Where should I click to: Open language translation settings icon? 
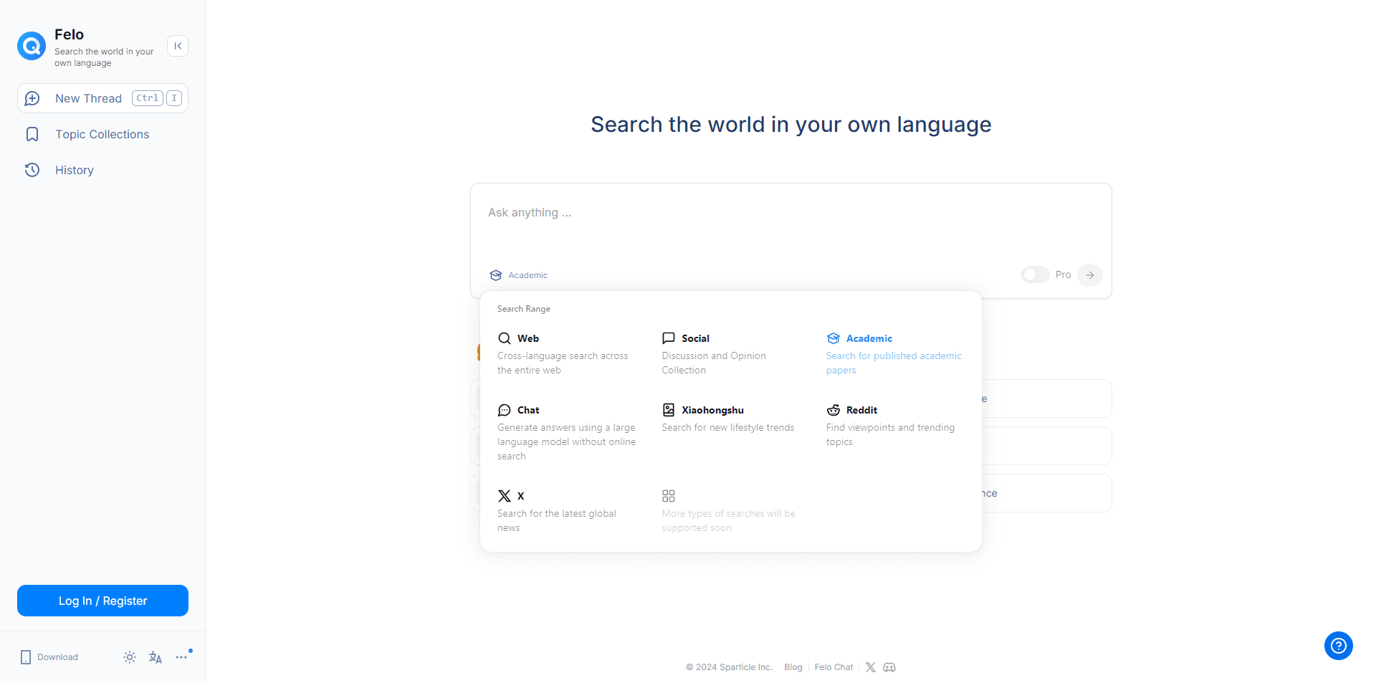(x=156, y=657)
